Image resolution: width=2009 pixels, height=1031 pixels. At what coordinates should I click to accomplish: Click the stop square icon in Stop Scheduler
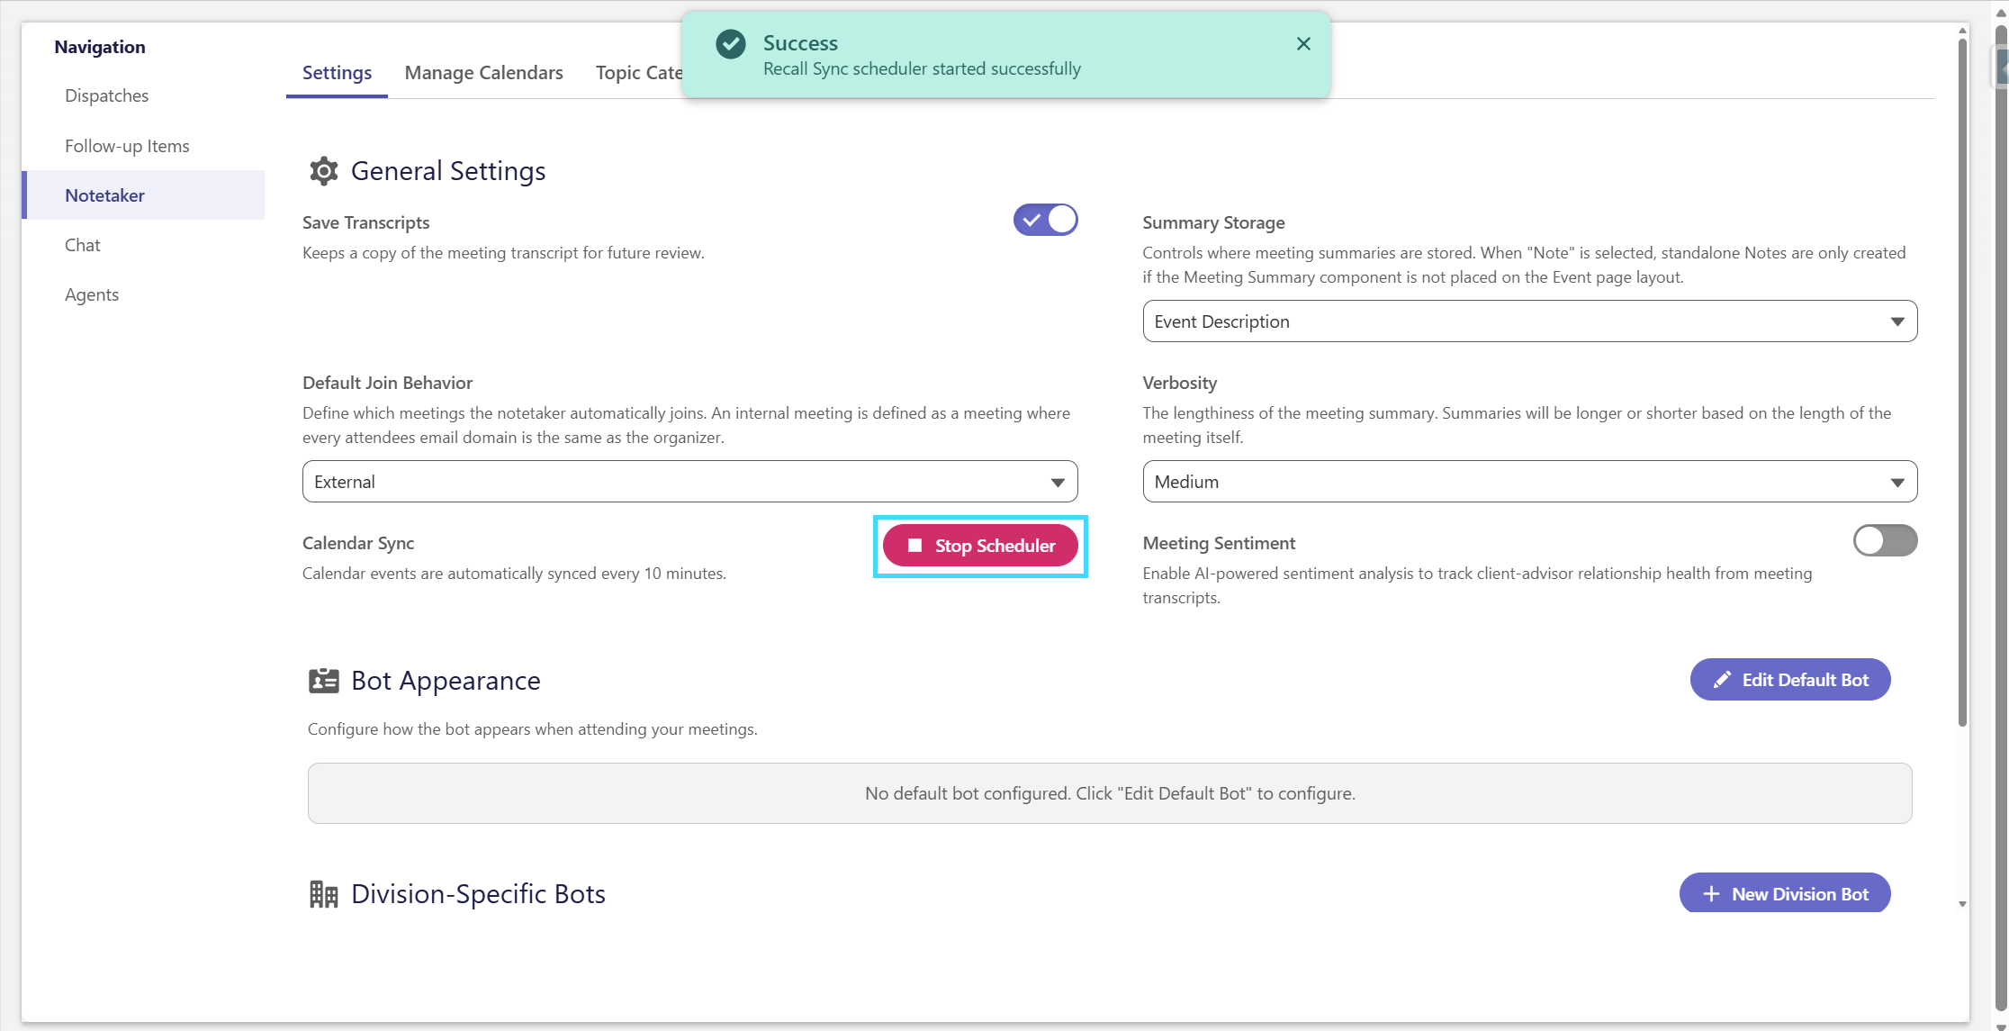tap(914, 546)
